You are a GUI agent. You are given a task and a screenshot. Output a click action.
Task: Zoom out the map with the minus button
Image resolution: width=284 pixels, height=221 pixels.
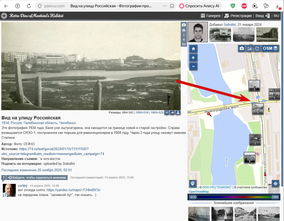193,66
